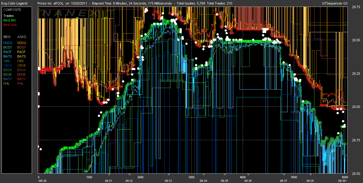Click the <09:30 start time label
Viewport: 363px width, 183px height.
pyautogui.click(x=42, y=181)
